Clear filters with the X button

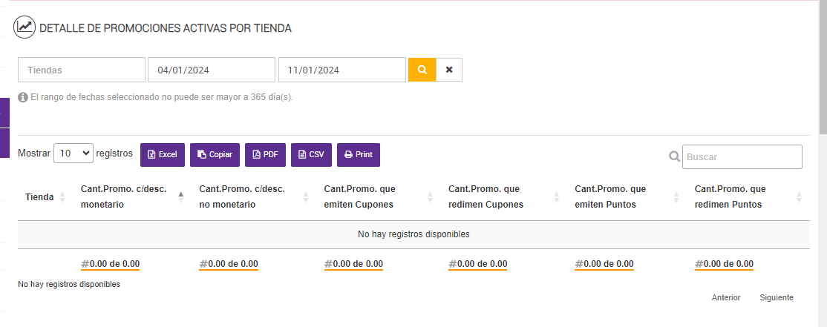coord(449,70)
